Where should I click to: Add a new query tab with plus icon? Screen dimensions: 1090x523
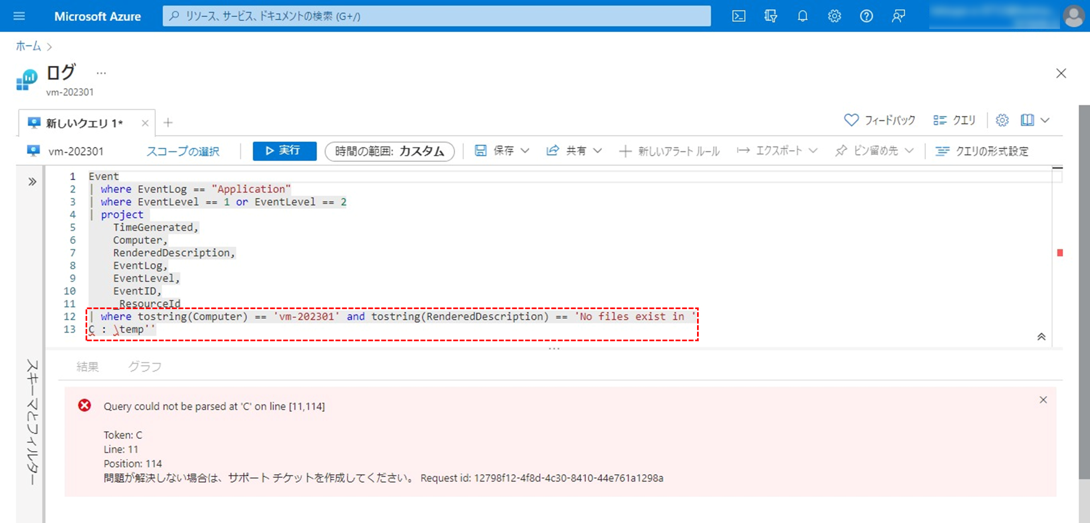[168, 123]
